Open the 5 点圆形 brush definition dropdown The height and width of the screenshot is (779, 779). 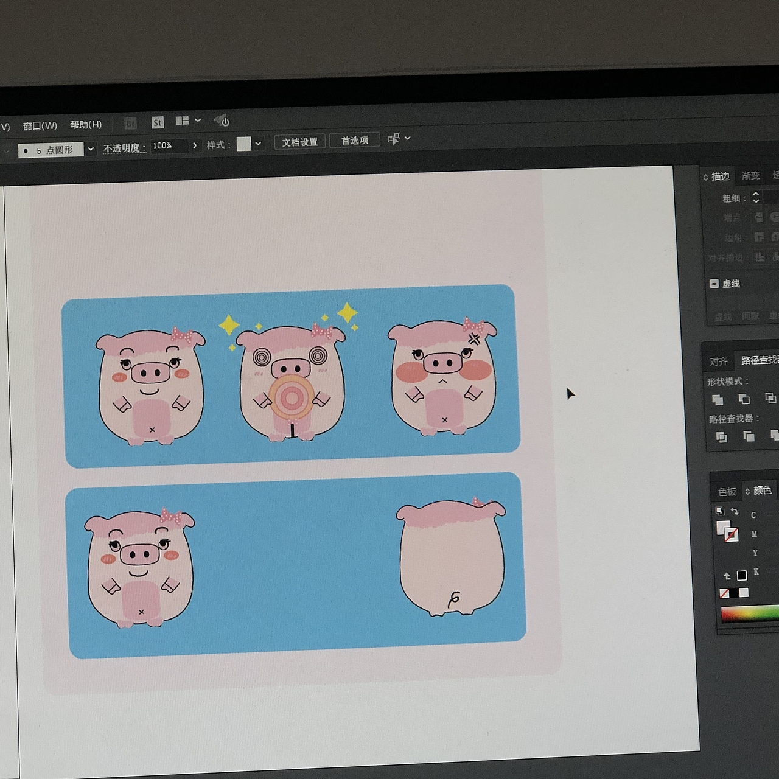click(90, 149)
